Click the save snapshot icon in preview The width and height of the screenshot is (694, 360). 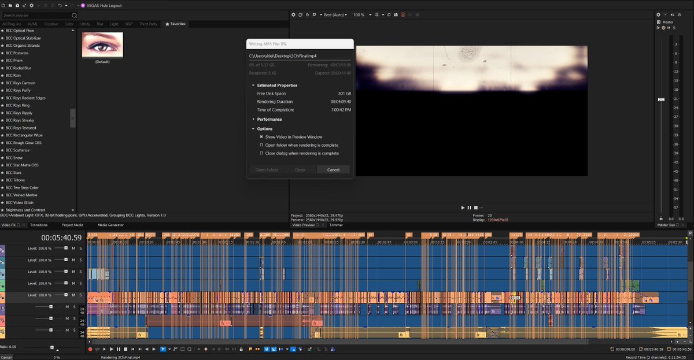click(x=396, y=14)
